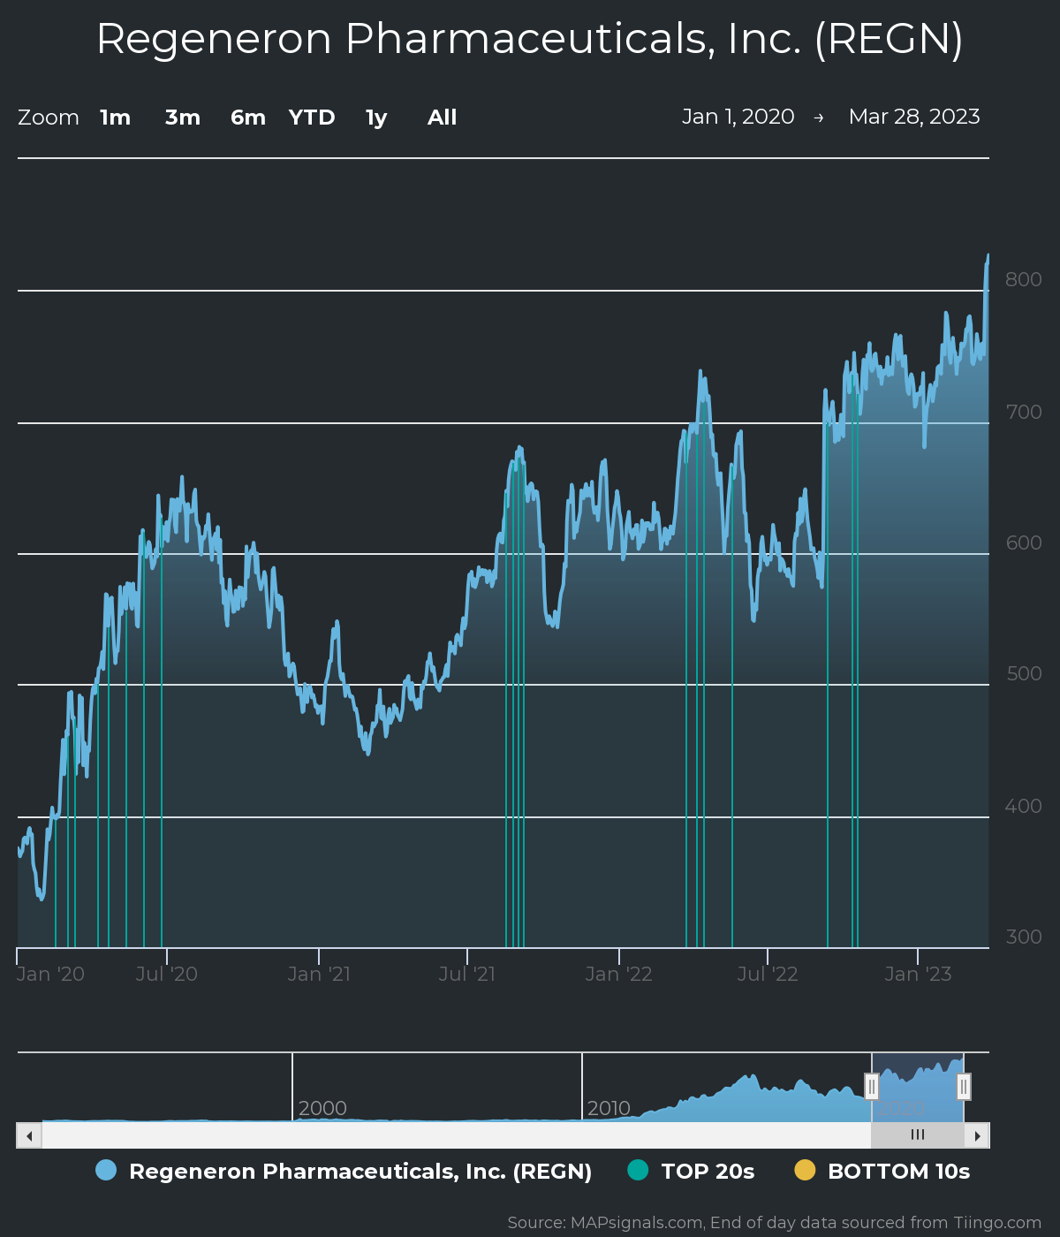Image resolution: width=1060 pixels, height=1237 pixels.
Task: Click the navigator scroll-left arrow
Action: pyautogui.click(x=29, y=1135)
